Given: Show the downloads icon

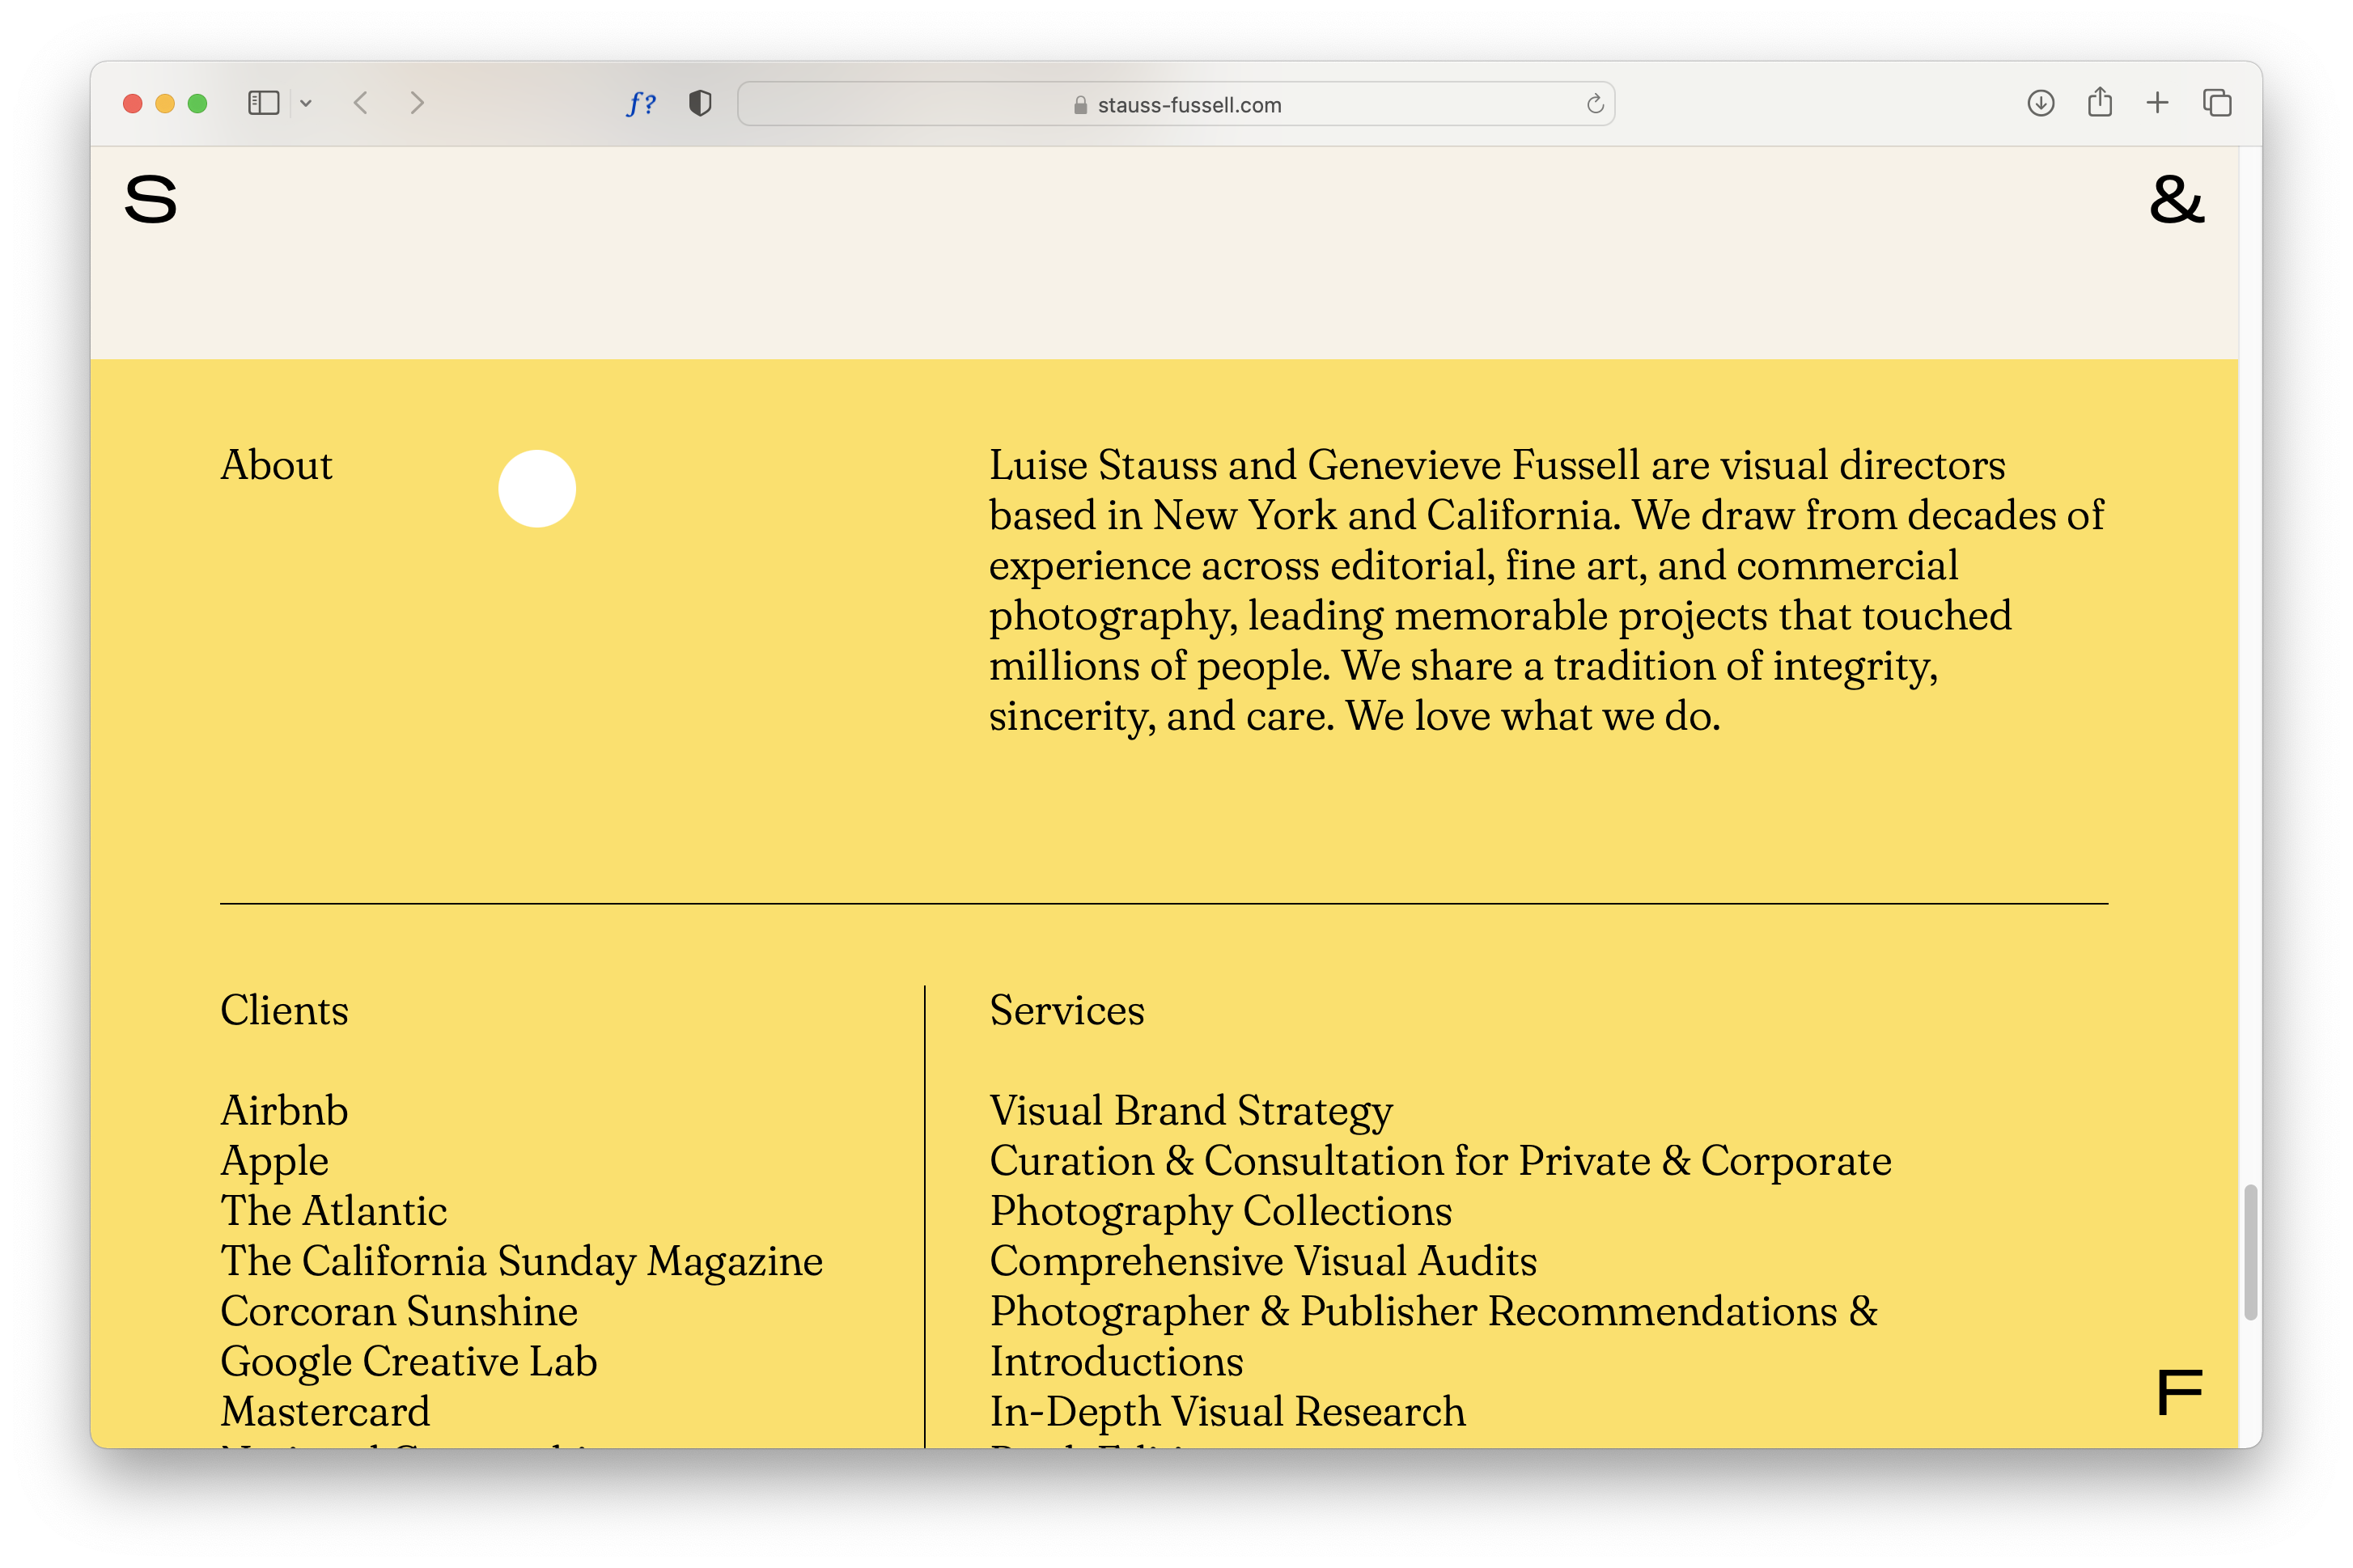Looking at the screenshot, I should (2040, 103).
